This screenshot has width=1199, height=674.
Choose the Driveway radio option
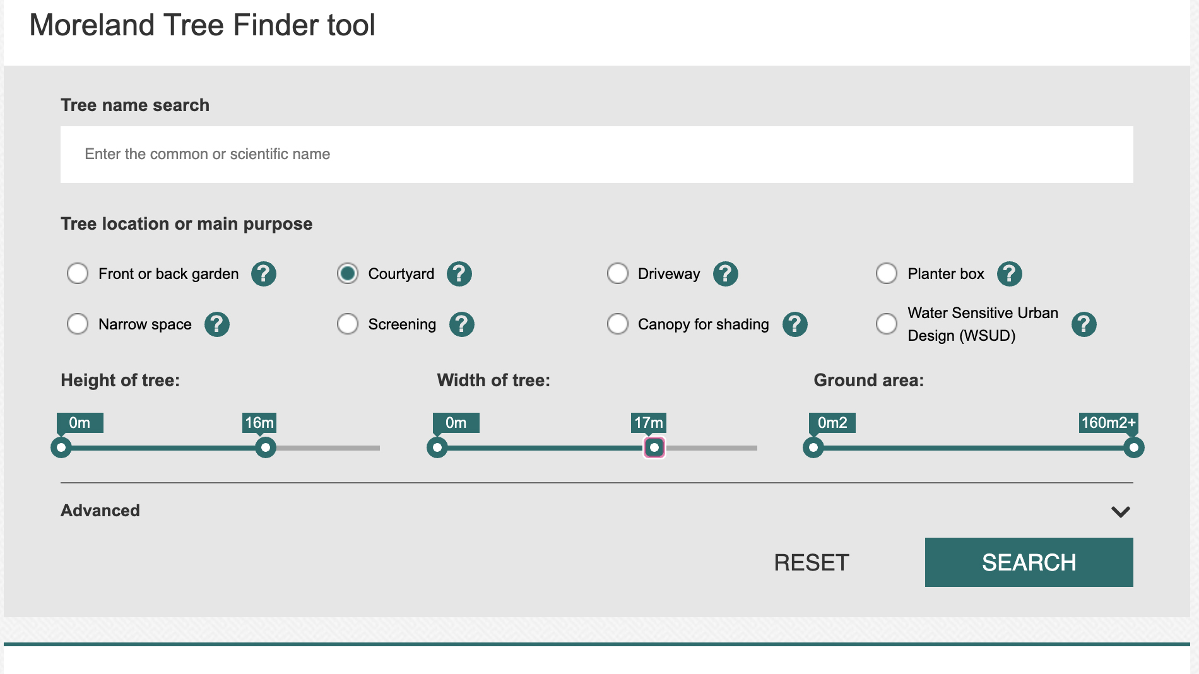click(x=618, y=273)
